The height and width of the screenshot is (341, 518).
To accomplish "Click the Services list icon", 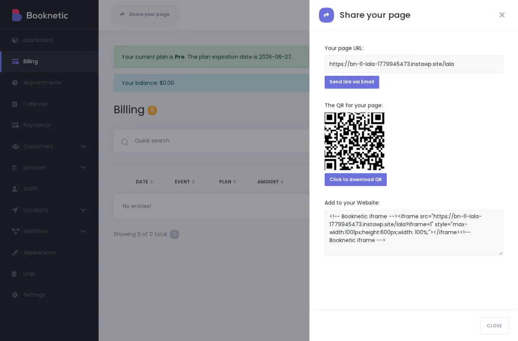I will click(15, 167).
